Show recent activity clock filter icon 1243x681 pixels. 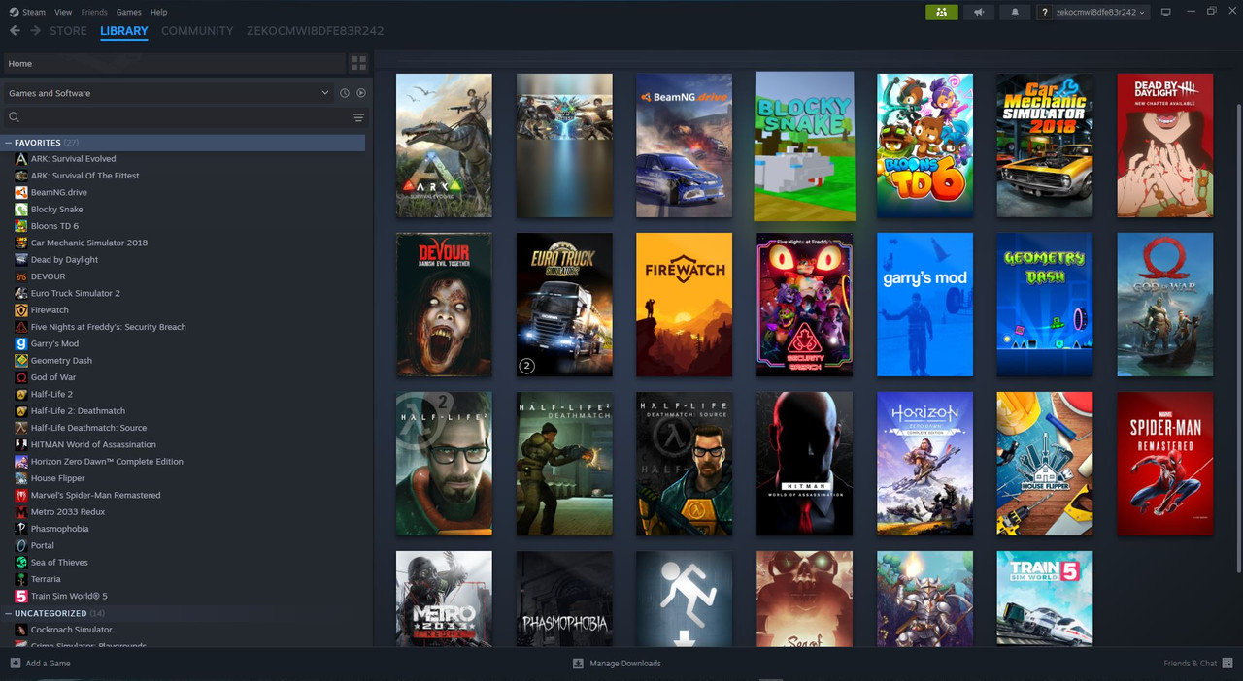(x=345, y=93)
